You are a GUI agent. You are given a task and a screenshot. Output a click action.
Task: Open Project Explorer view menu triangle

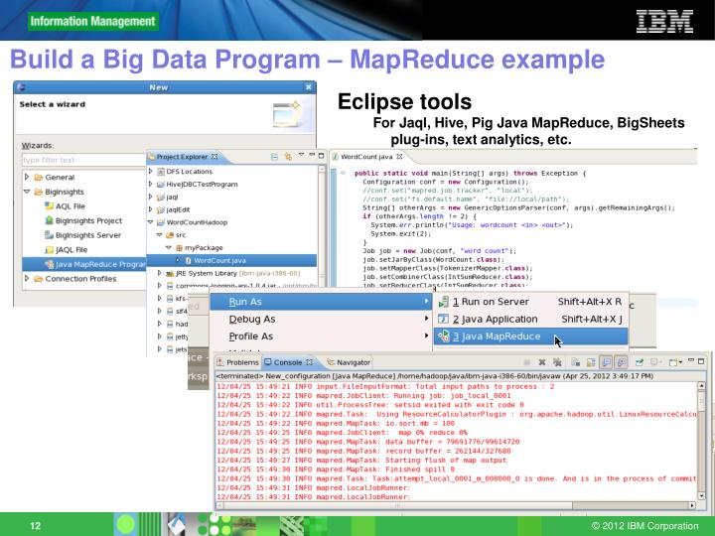click(301, 155)
